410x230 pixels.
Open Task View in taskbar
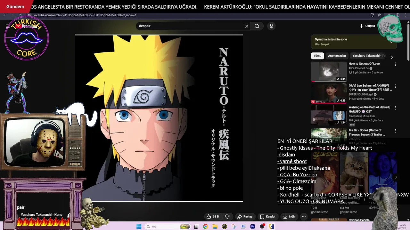pyautogui.click(x=196, y=226)
